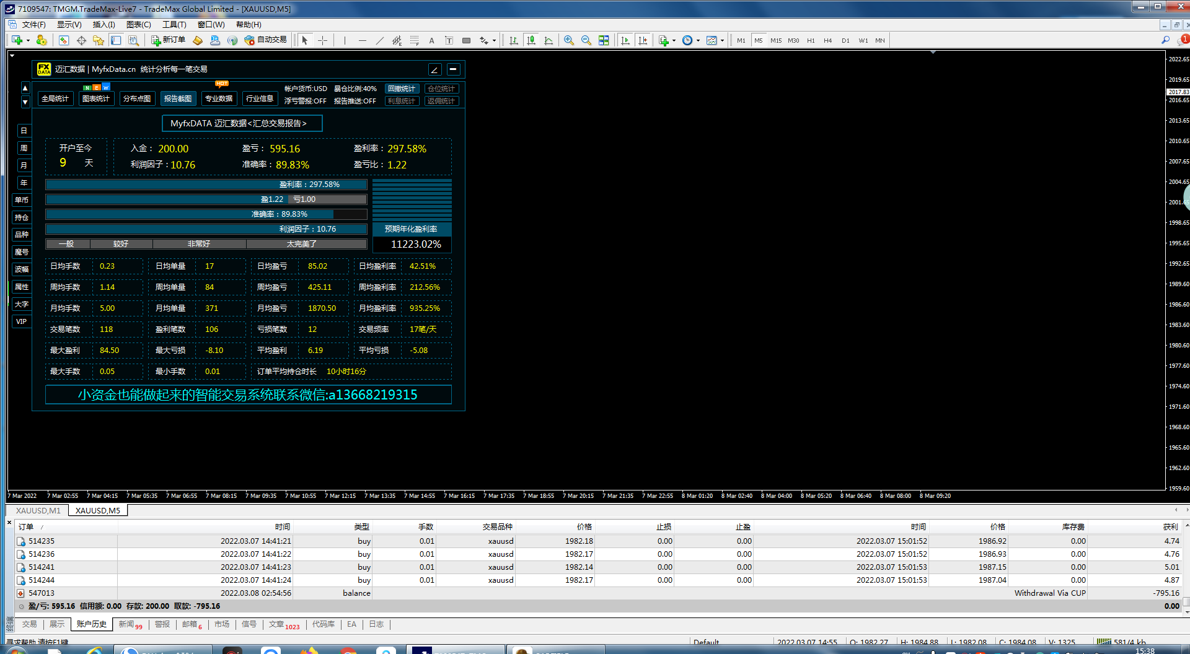This screenshot has height=654, width=1190.
Task: Zoom in on the chart
Action: tap(569, 40)
